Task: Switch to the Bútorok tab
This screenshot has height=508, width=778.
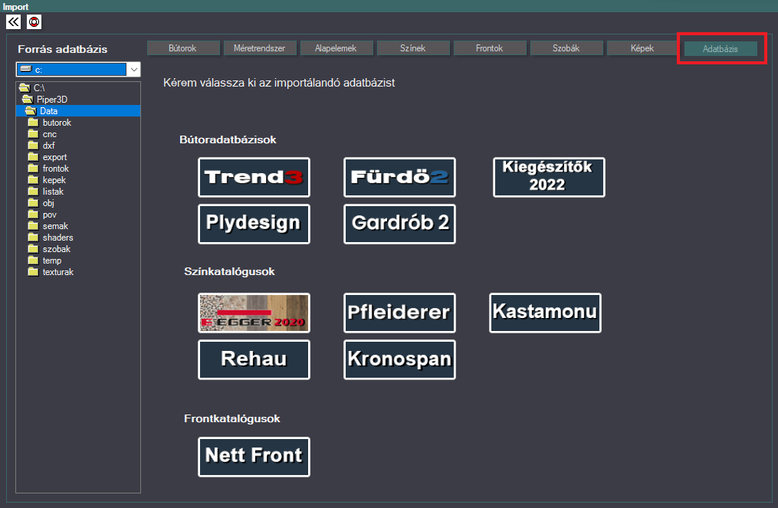Action: point(183,48)
